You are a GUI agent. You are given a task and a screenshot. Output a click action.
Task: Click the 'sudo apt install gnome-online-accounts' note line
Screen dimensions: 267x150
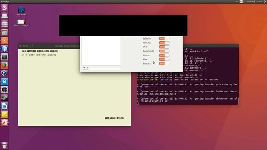[x=40, y=51]
